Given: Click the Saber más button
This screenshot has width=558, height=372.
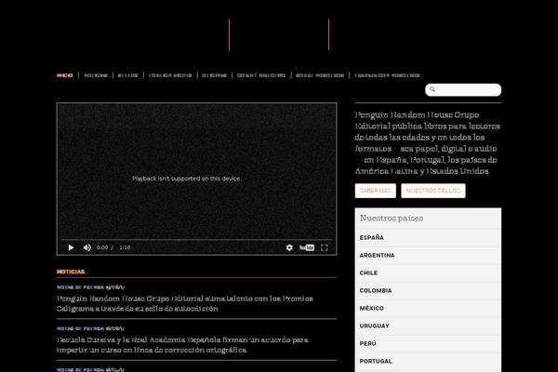Looking at the screenshot, I should coord(376,191).
